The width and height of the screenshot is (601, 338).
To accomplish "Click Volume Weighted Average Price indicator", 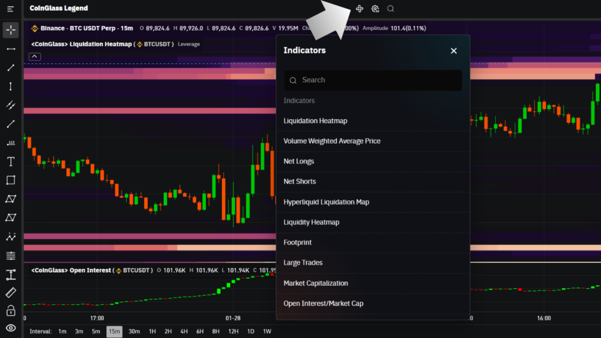I will click(332, 141).
